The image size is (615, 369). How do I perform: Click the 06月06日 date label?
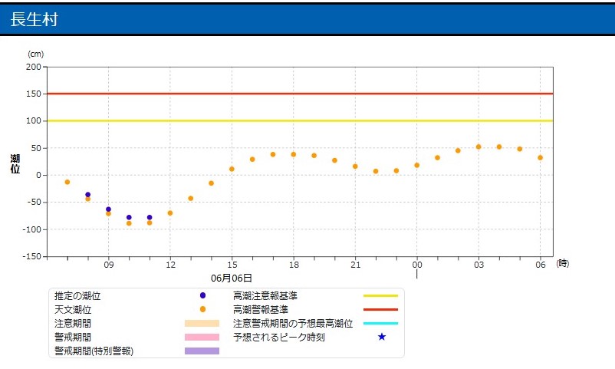[232, 278]
